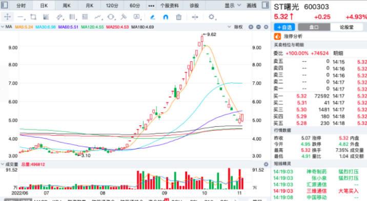The height and width of the screenshot is (201, 367).
Task: Choose the rectangle drawing tool
Action: (x=33, y=17)
